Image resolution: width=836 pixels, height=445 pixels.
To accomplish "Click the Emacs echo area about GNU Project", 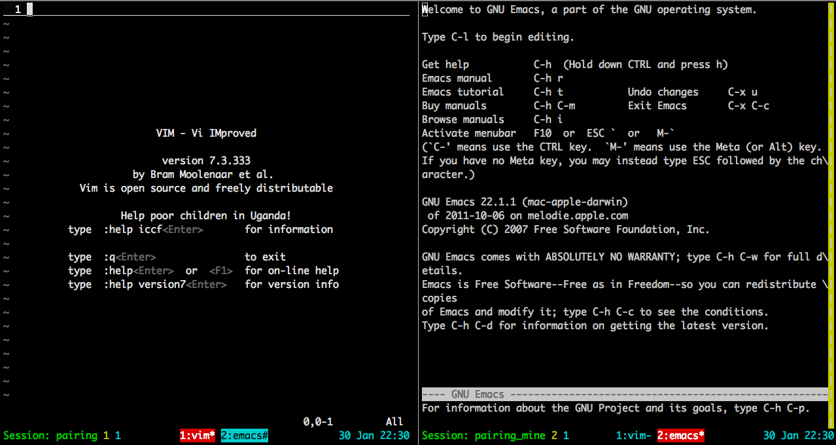I will coord(616,408).
